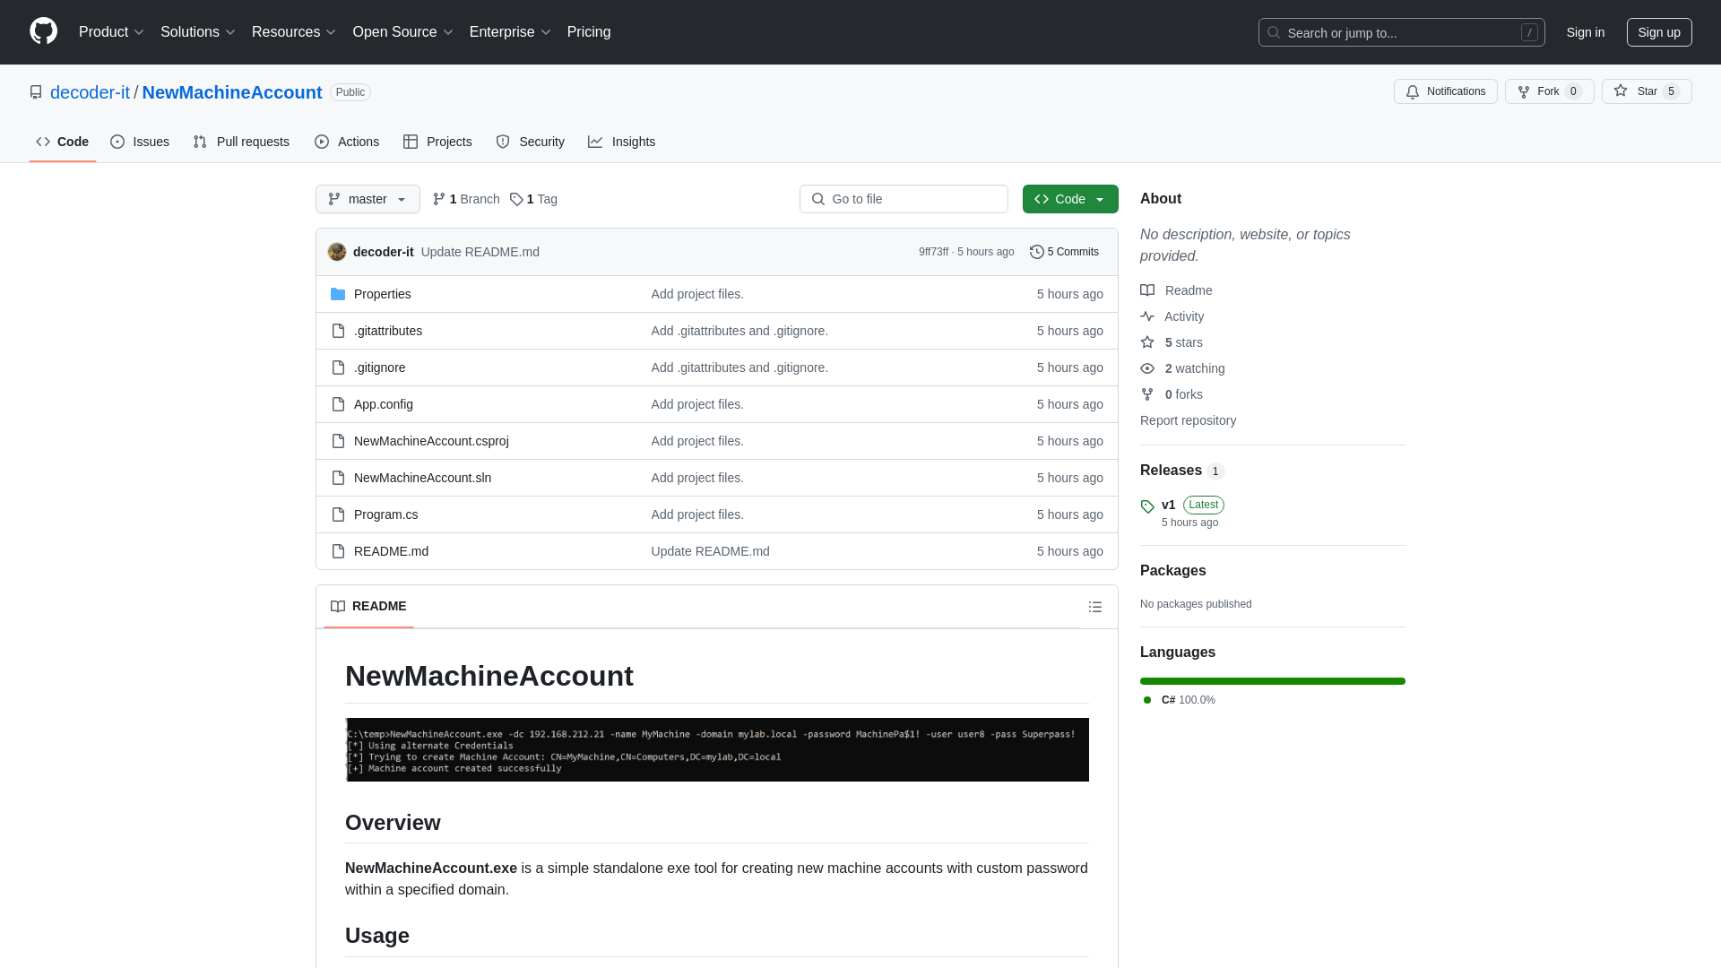Open the Add .gitattributes commit message for .gitignore
The width and height of the screenshot is (1721, 968).
coord(739,367)
